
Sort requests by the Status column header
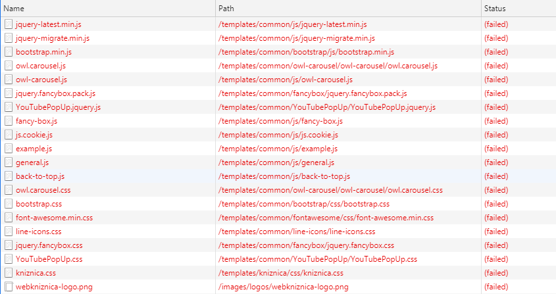pos(495,9)
